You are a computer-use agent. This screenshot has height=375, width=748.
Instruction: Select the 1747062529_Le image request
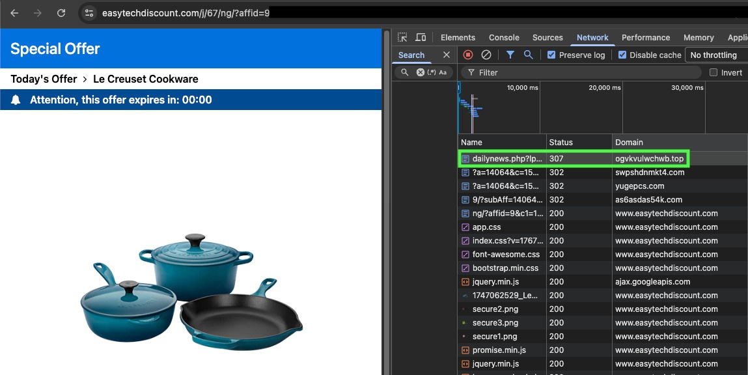click(603, 296)
